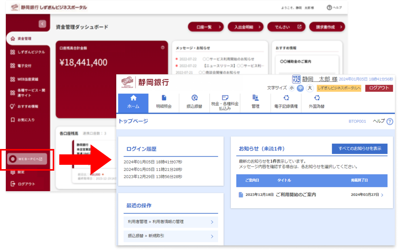Open 税金・各種料金払込み tab
The height and width of the screenshot is (250, 398).
225,103
